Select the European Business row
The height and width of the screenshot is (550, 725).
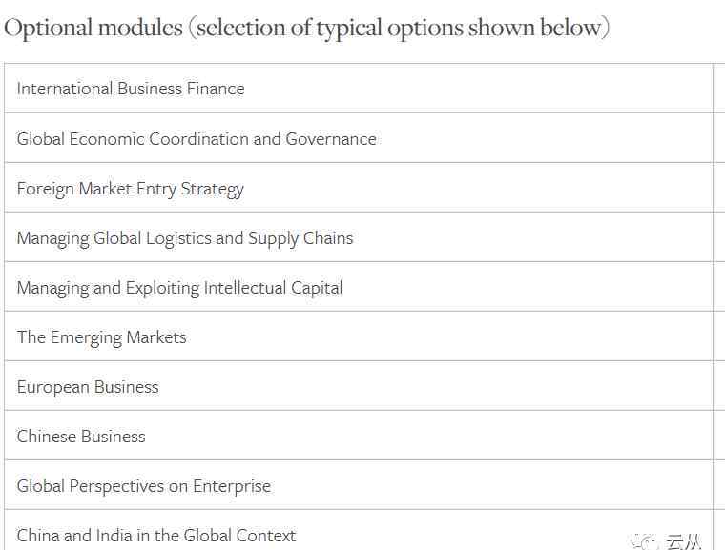[359, 386]
